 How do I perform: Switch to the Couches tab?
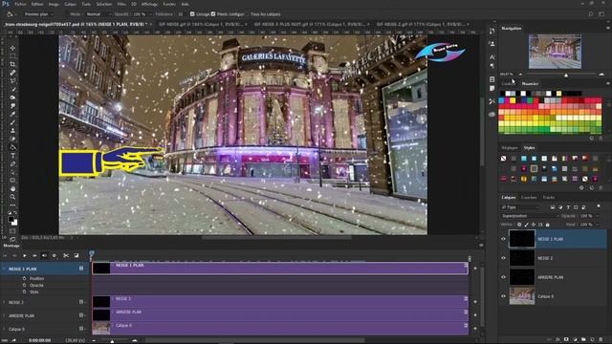pos(529,198)
